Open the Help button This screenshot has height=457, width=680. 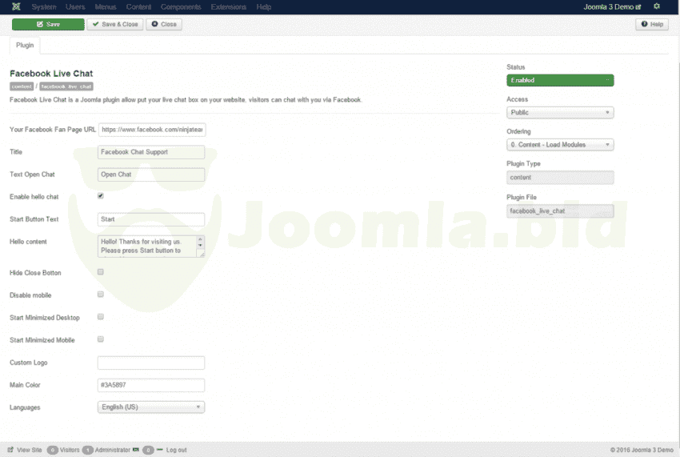[x=652, y=24]
